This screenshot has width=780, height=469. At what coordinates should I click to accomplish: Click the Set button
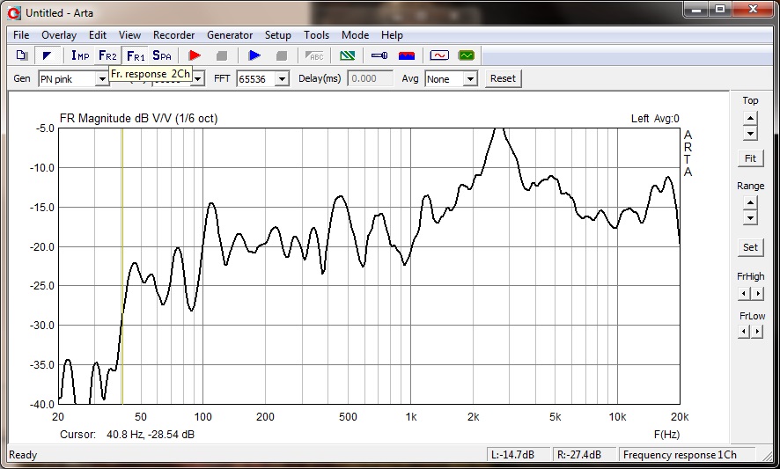pyautogui.click(x=750, y=247)
